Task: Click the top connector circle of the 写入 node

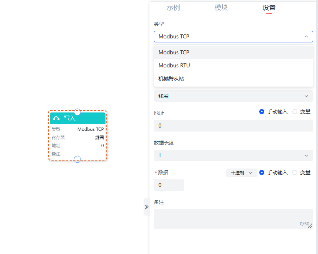Action: point(77,112)
